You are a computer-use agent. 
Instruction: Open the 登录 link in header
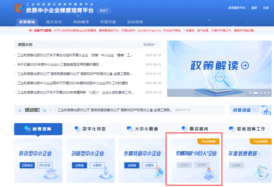pyautogui.click(x=254, y=8)
